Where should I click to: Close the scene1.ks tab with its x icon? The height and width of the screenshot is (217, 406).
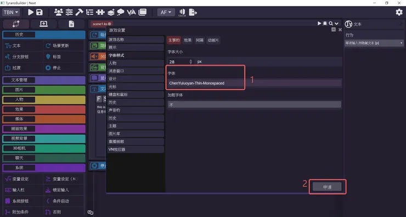point(110,24)
